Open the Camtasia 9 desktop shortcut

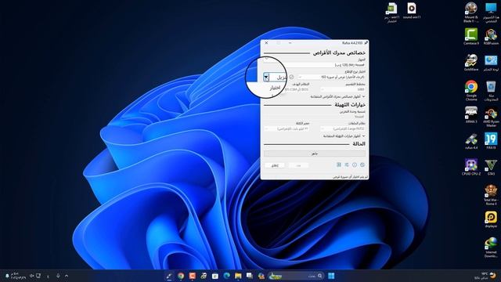471,37
